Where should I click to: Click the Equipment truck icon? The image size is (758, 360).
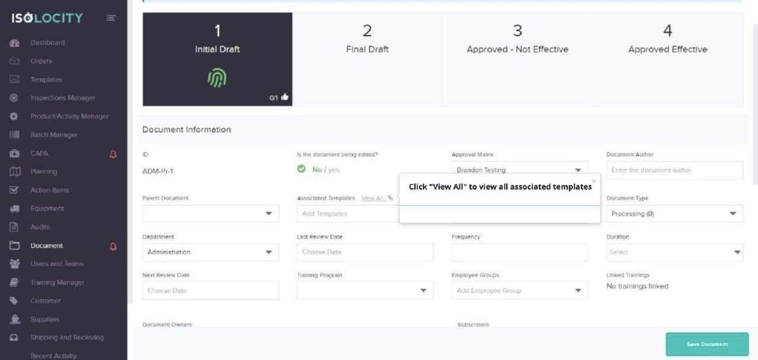[14, 208]
